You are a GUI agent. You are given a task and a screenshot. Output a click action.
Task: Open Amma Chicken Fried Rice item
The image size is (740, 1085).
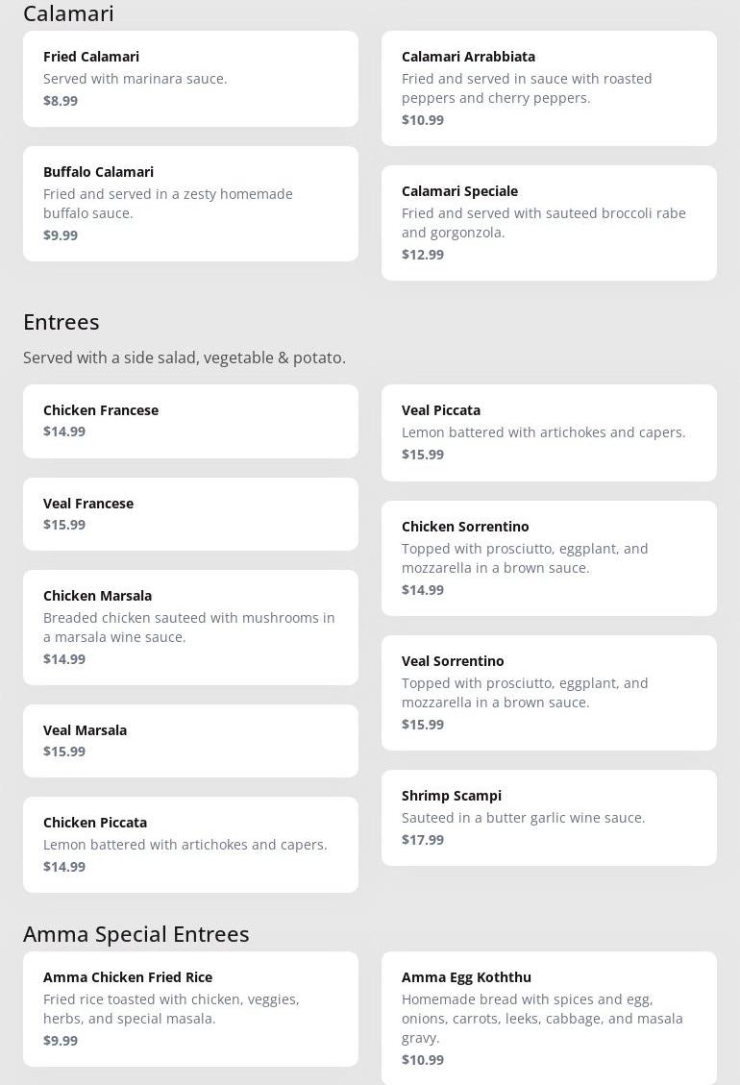point(190,1008)
